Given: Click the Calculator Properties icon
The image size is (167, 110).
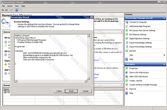Looking at the screenshot, I should [127, 68].
